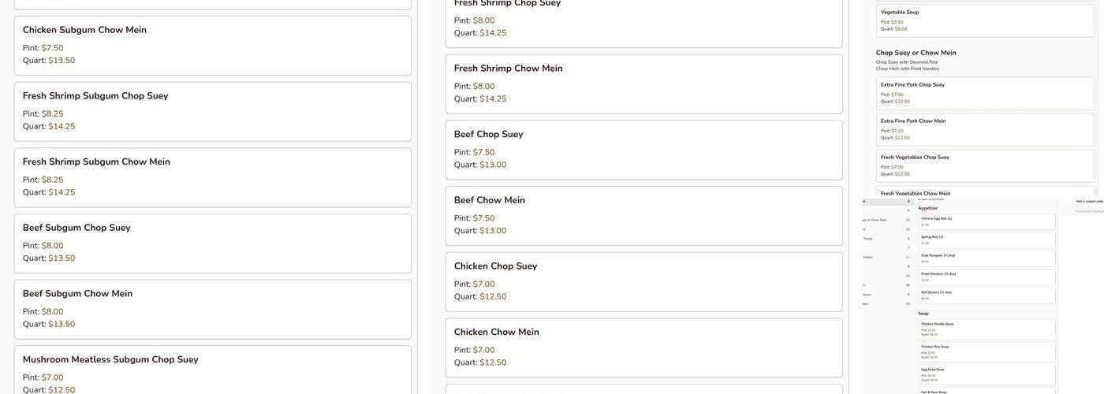Image resolution: width=1104 pixels, height=394 pixels.
Task: Open Extra Fine Pork Chop Suey thumbnail item
Action: point(985,93)
